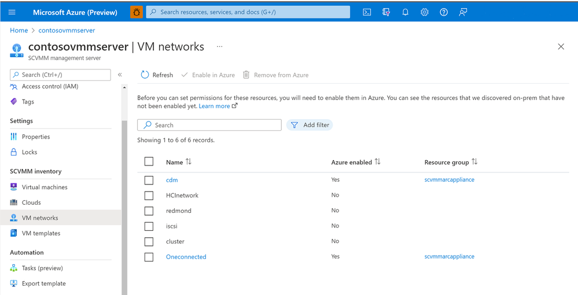This screenshot has height=295, width=578.
Task: Select the HCInetwork row checkbox
Action: pyautogui.click(x=149, y=196)
